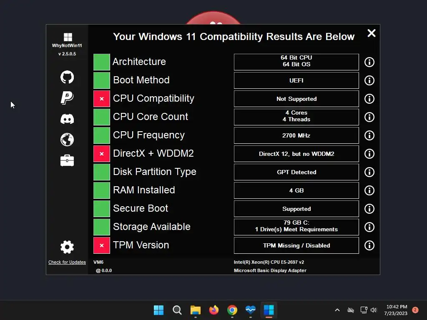Open the 10:42 PM clock and calendar
The height and width of the screenshot is (320, 427).
[x=397, y=310]
